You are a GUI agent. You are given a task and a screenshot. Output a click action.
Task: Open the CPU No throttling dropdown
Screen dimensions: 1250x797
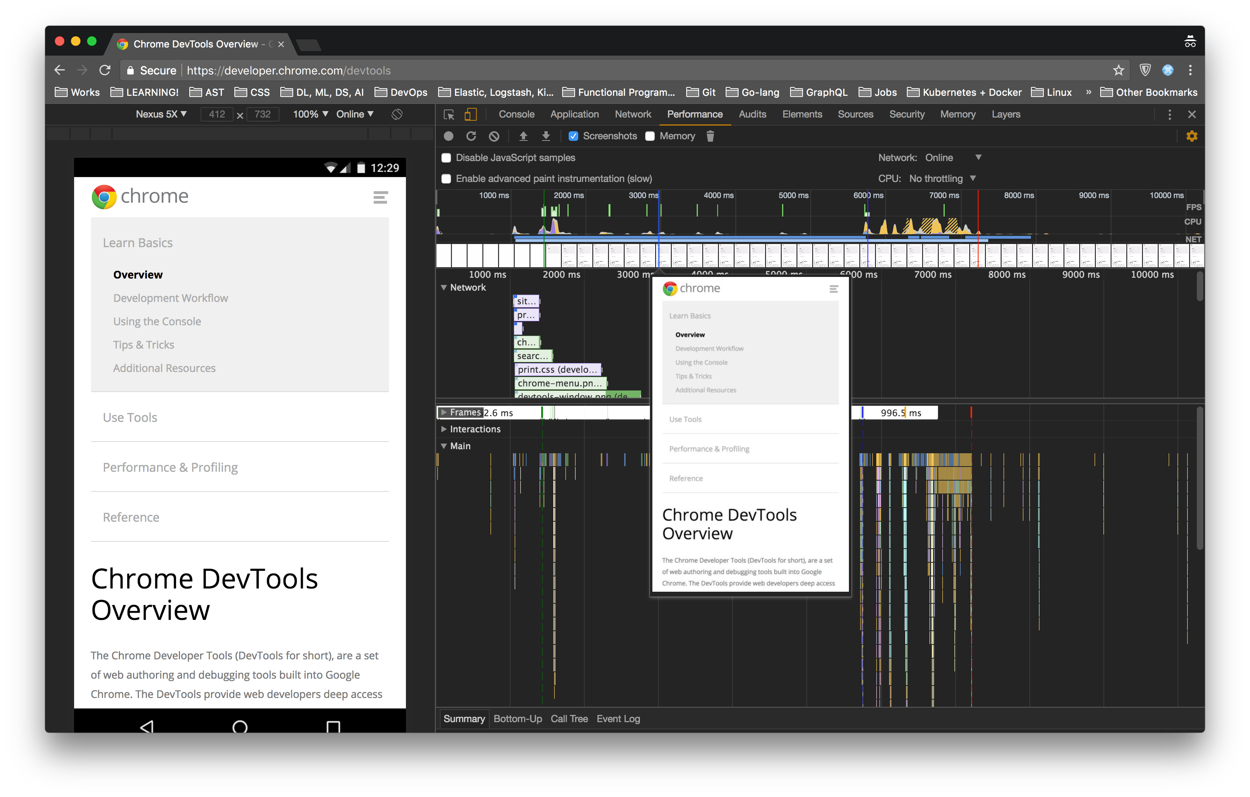[x=942, y=178]
